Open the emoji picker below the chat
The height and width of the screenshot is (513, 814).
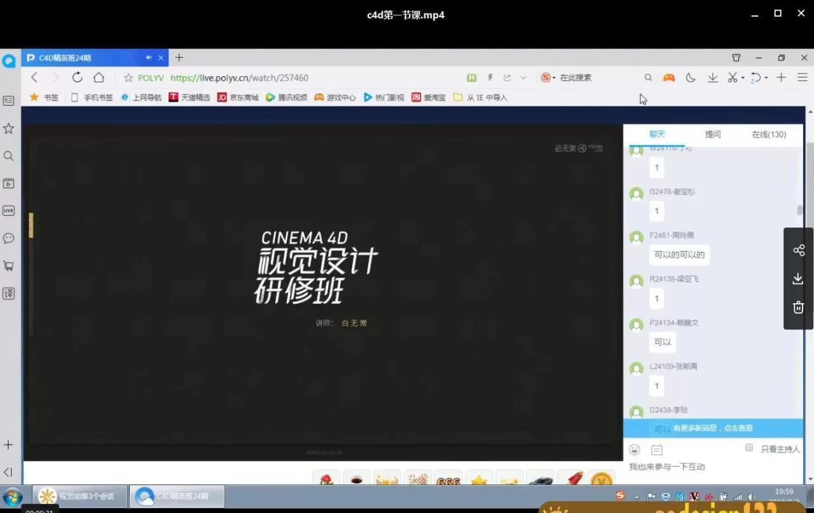point(634,449)
